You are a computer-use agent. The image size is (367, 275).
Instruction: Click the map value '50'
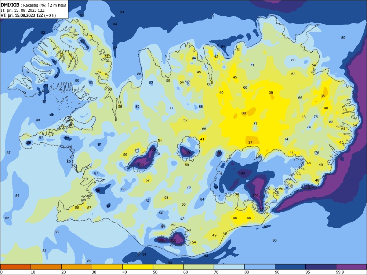(x=281, y=189)
